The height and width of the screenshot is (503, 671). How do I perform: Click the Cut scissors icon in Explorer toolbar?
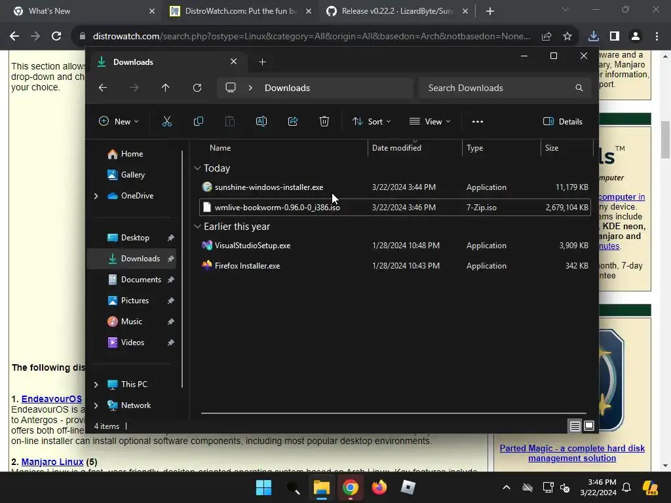point(167,121)
